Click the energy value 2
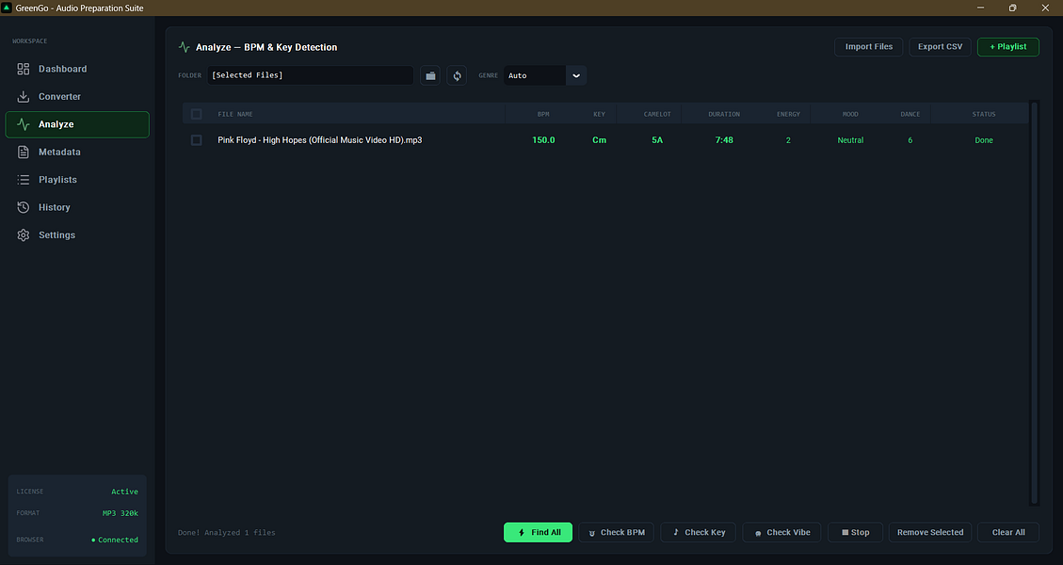This screenshot has width=1063, height=565. (788, 140)
